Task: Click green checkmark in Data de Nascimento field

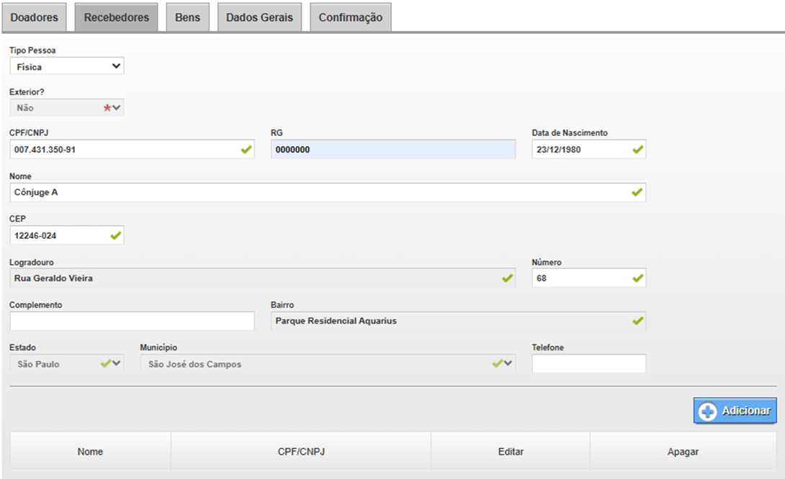Action: pos(637,150)
